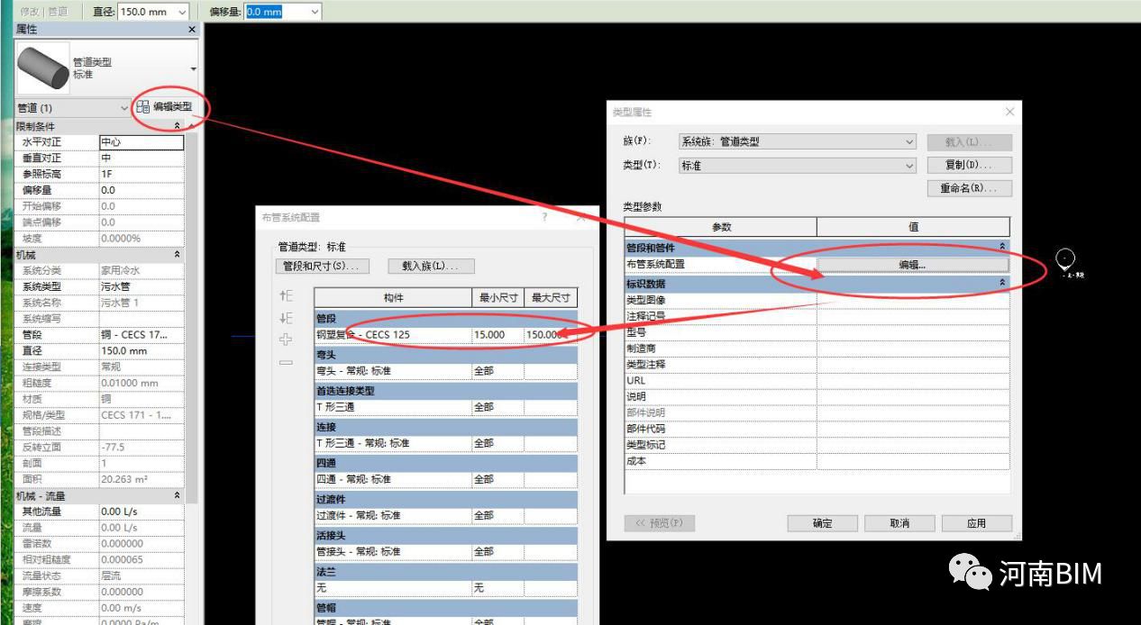The image size is (1141, 625).
Task: Click the 系统名称 value 污水管 1
Action: tap(141, 303)
